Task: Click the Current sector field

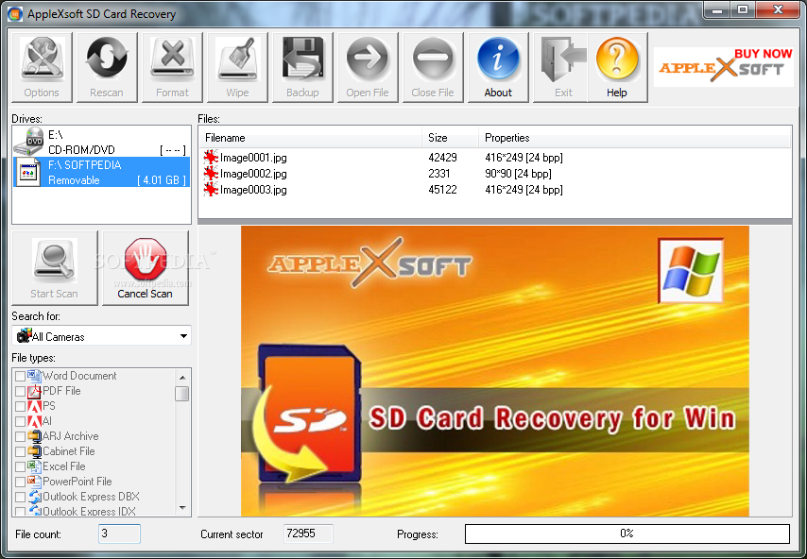Action: coord(308,534)
